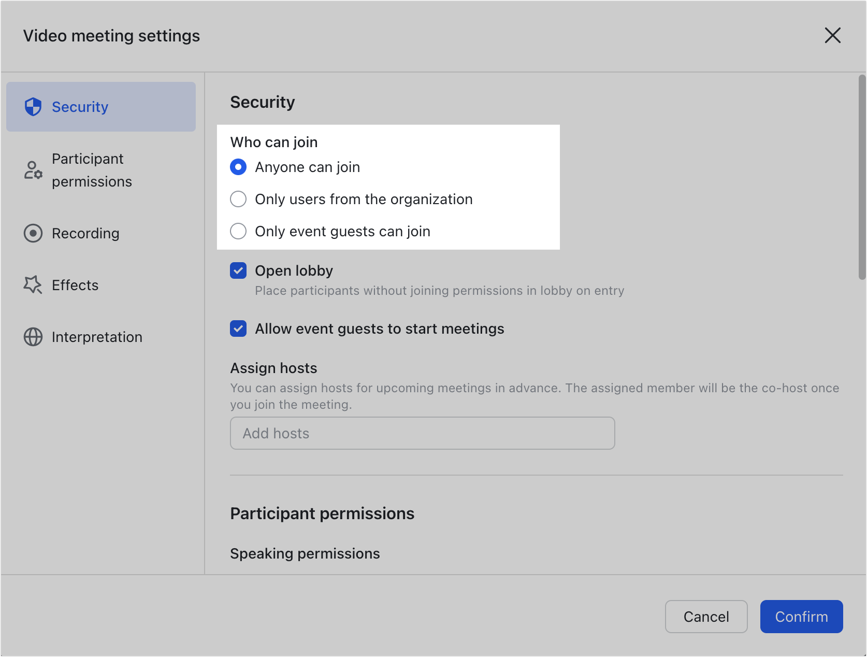Click the Participant permissions person icon
This screenshot has height=657, width=867.
[33, 170]
